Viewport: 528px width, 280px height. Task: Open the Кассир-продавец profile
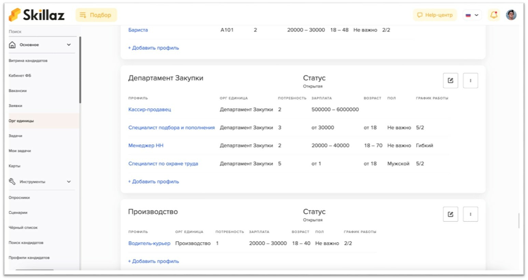(150, 109)
